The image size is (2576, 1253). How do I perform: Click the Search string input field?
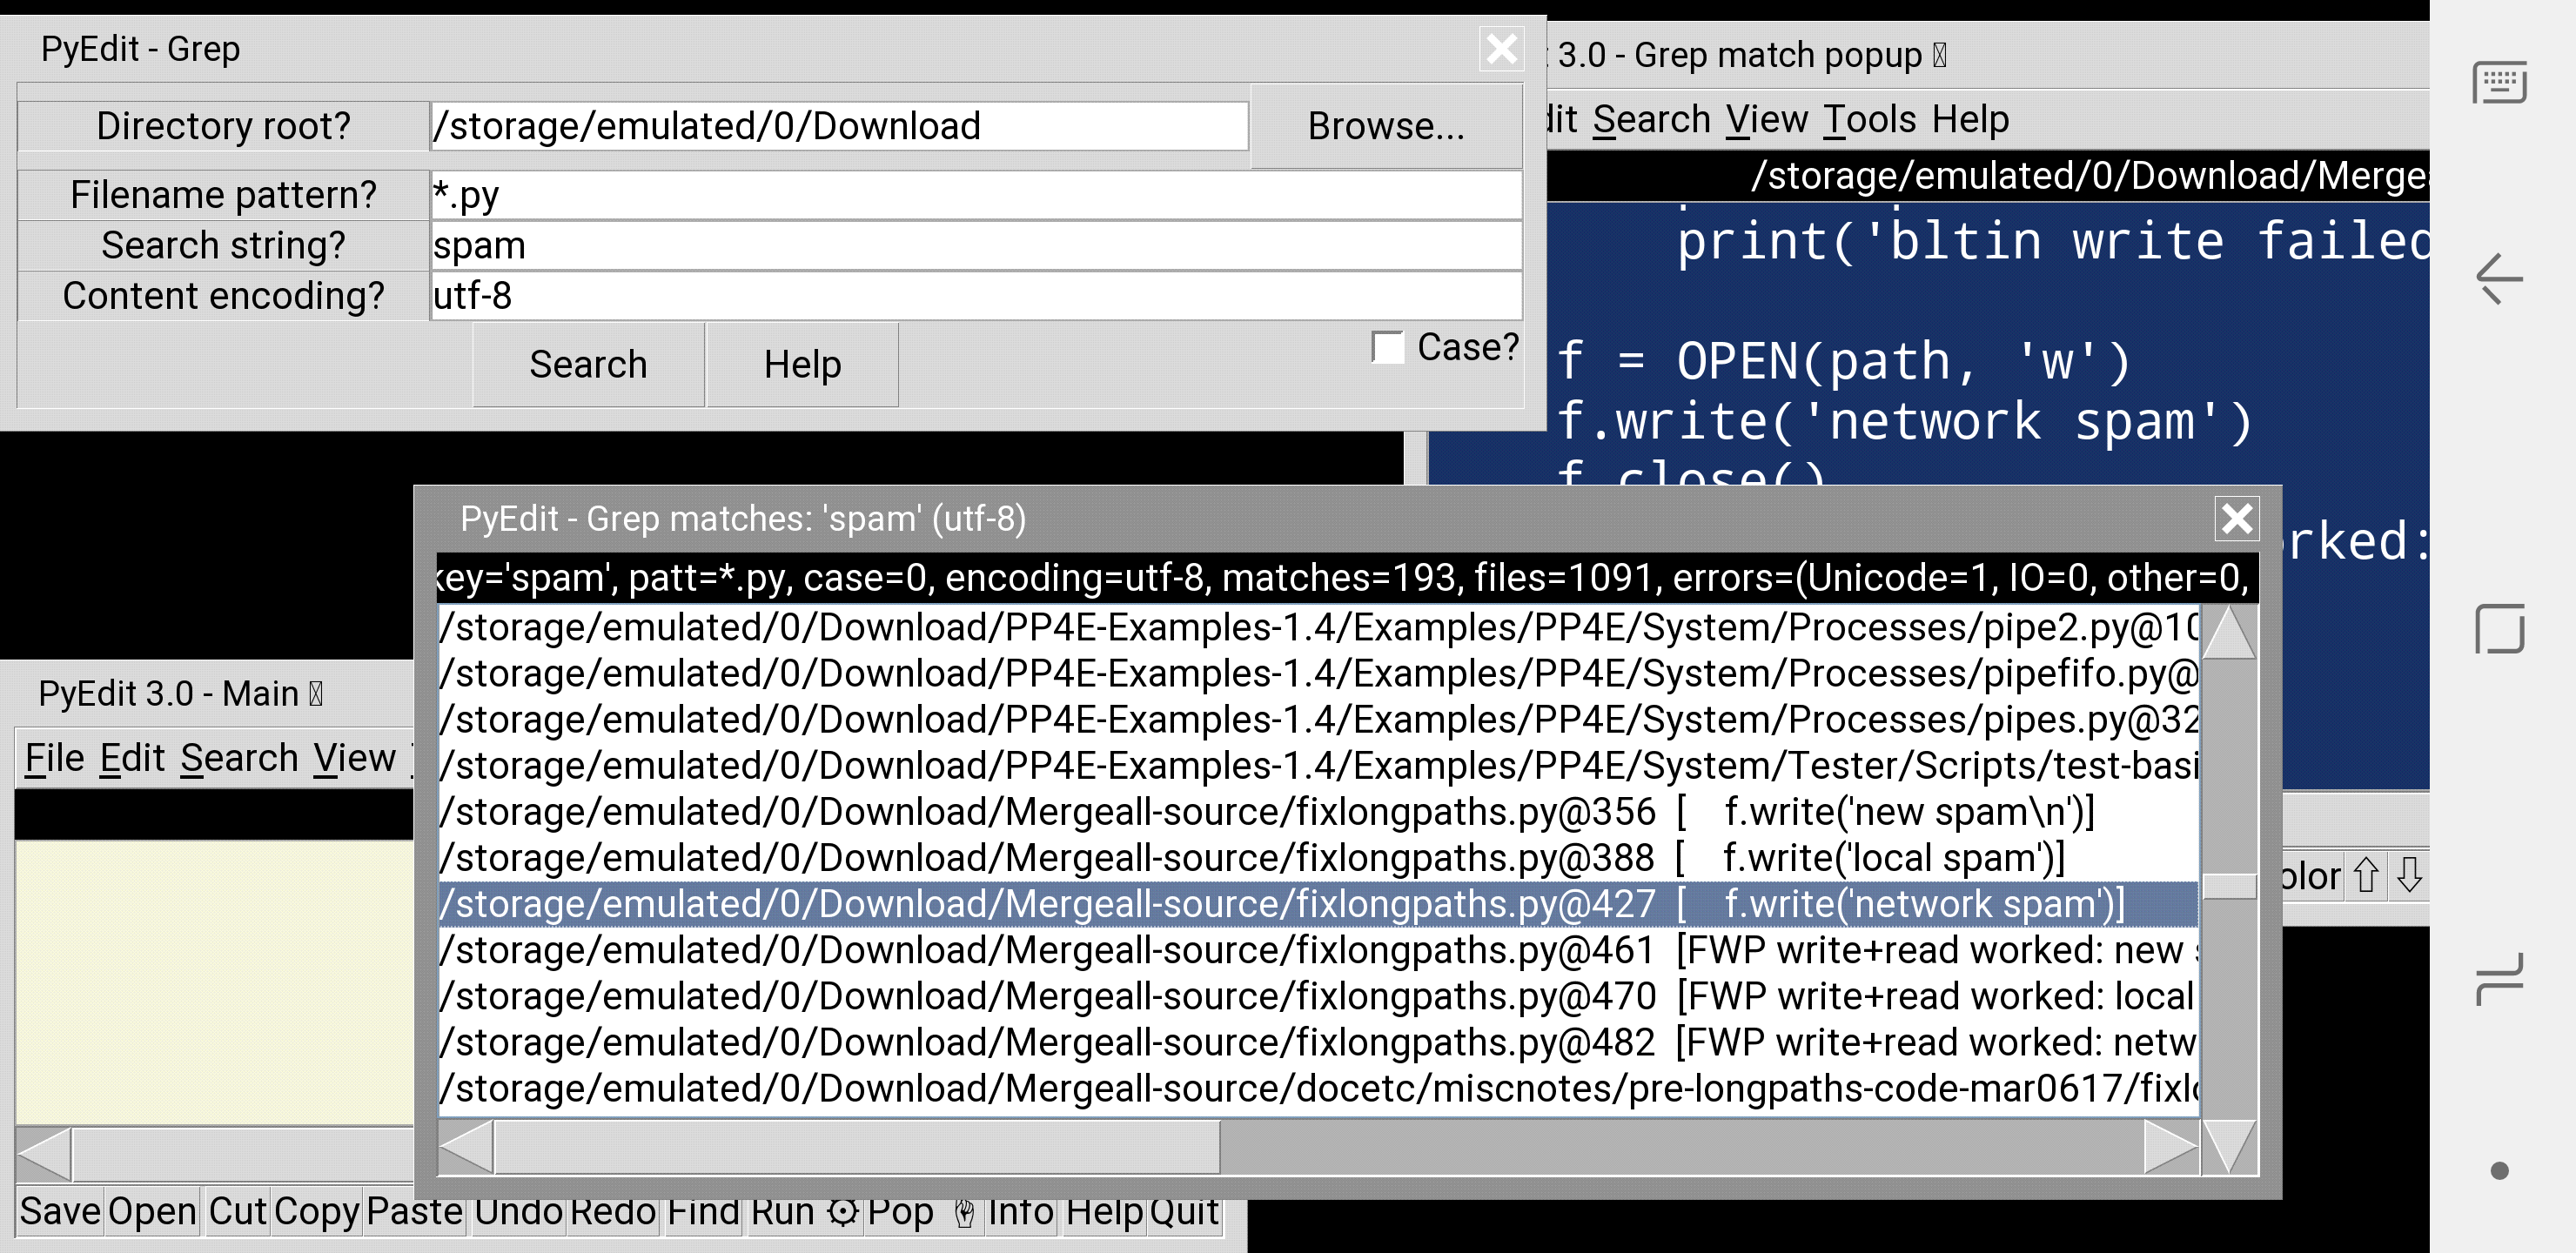click(x=975, y=245)
